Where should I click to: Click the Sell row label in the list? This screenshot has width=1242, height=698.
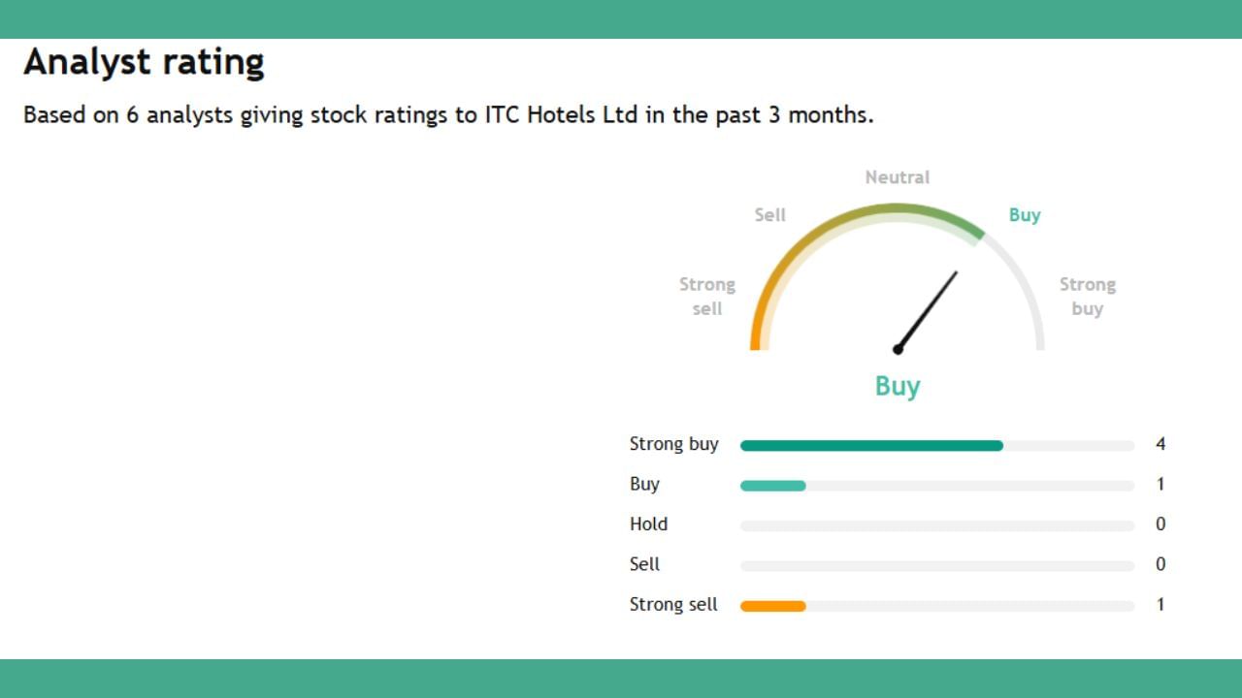point(644,564)
